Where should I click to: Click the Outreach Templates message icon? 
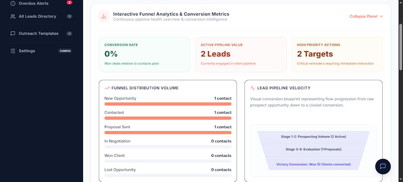click(x=13, y=34)
